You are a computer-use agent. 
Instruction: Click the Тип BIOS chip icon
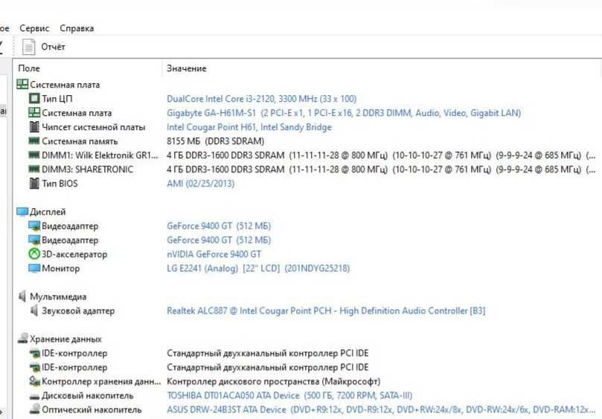click(x=34, y=183)
